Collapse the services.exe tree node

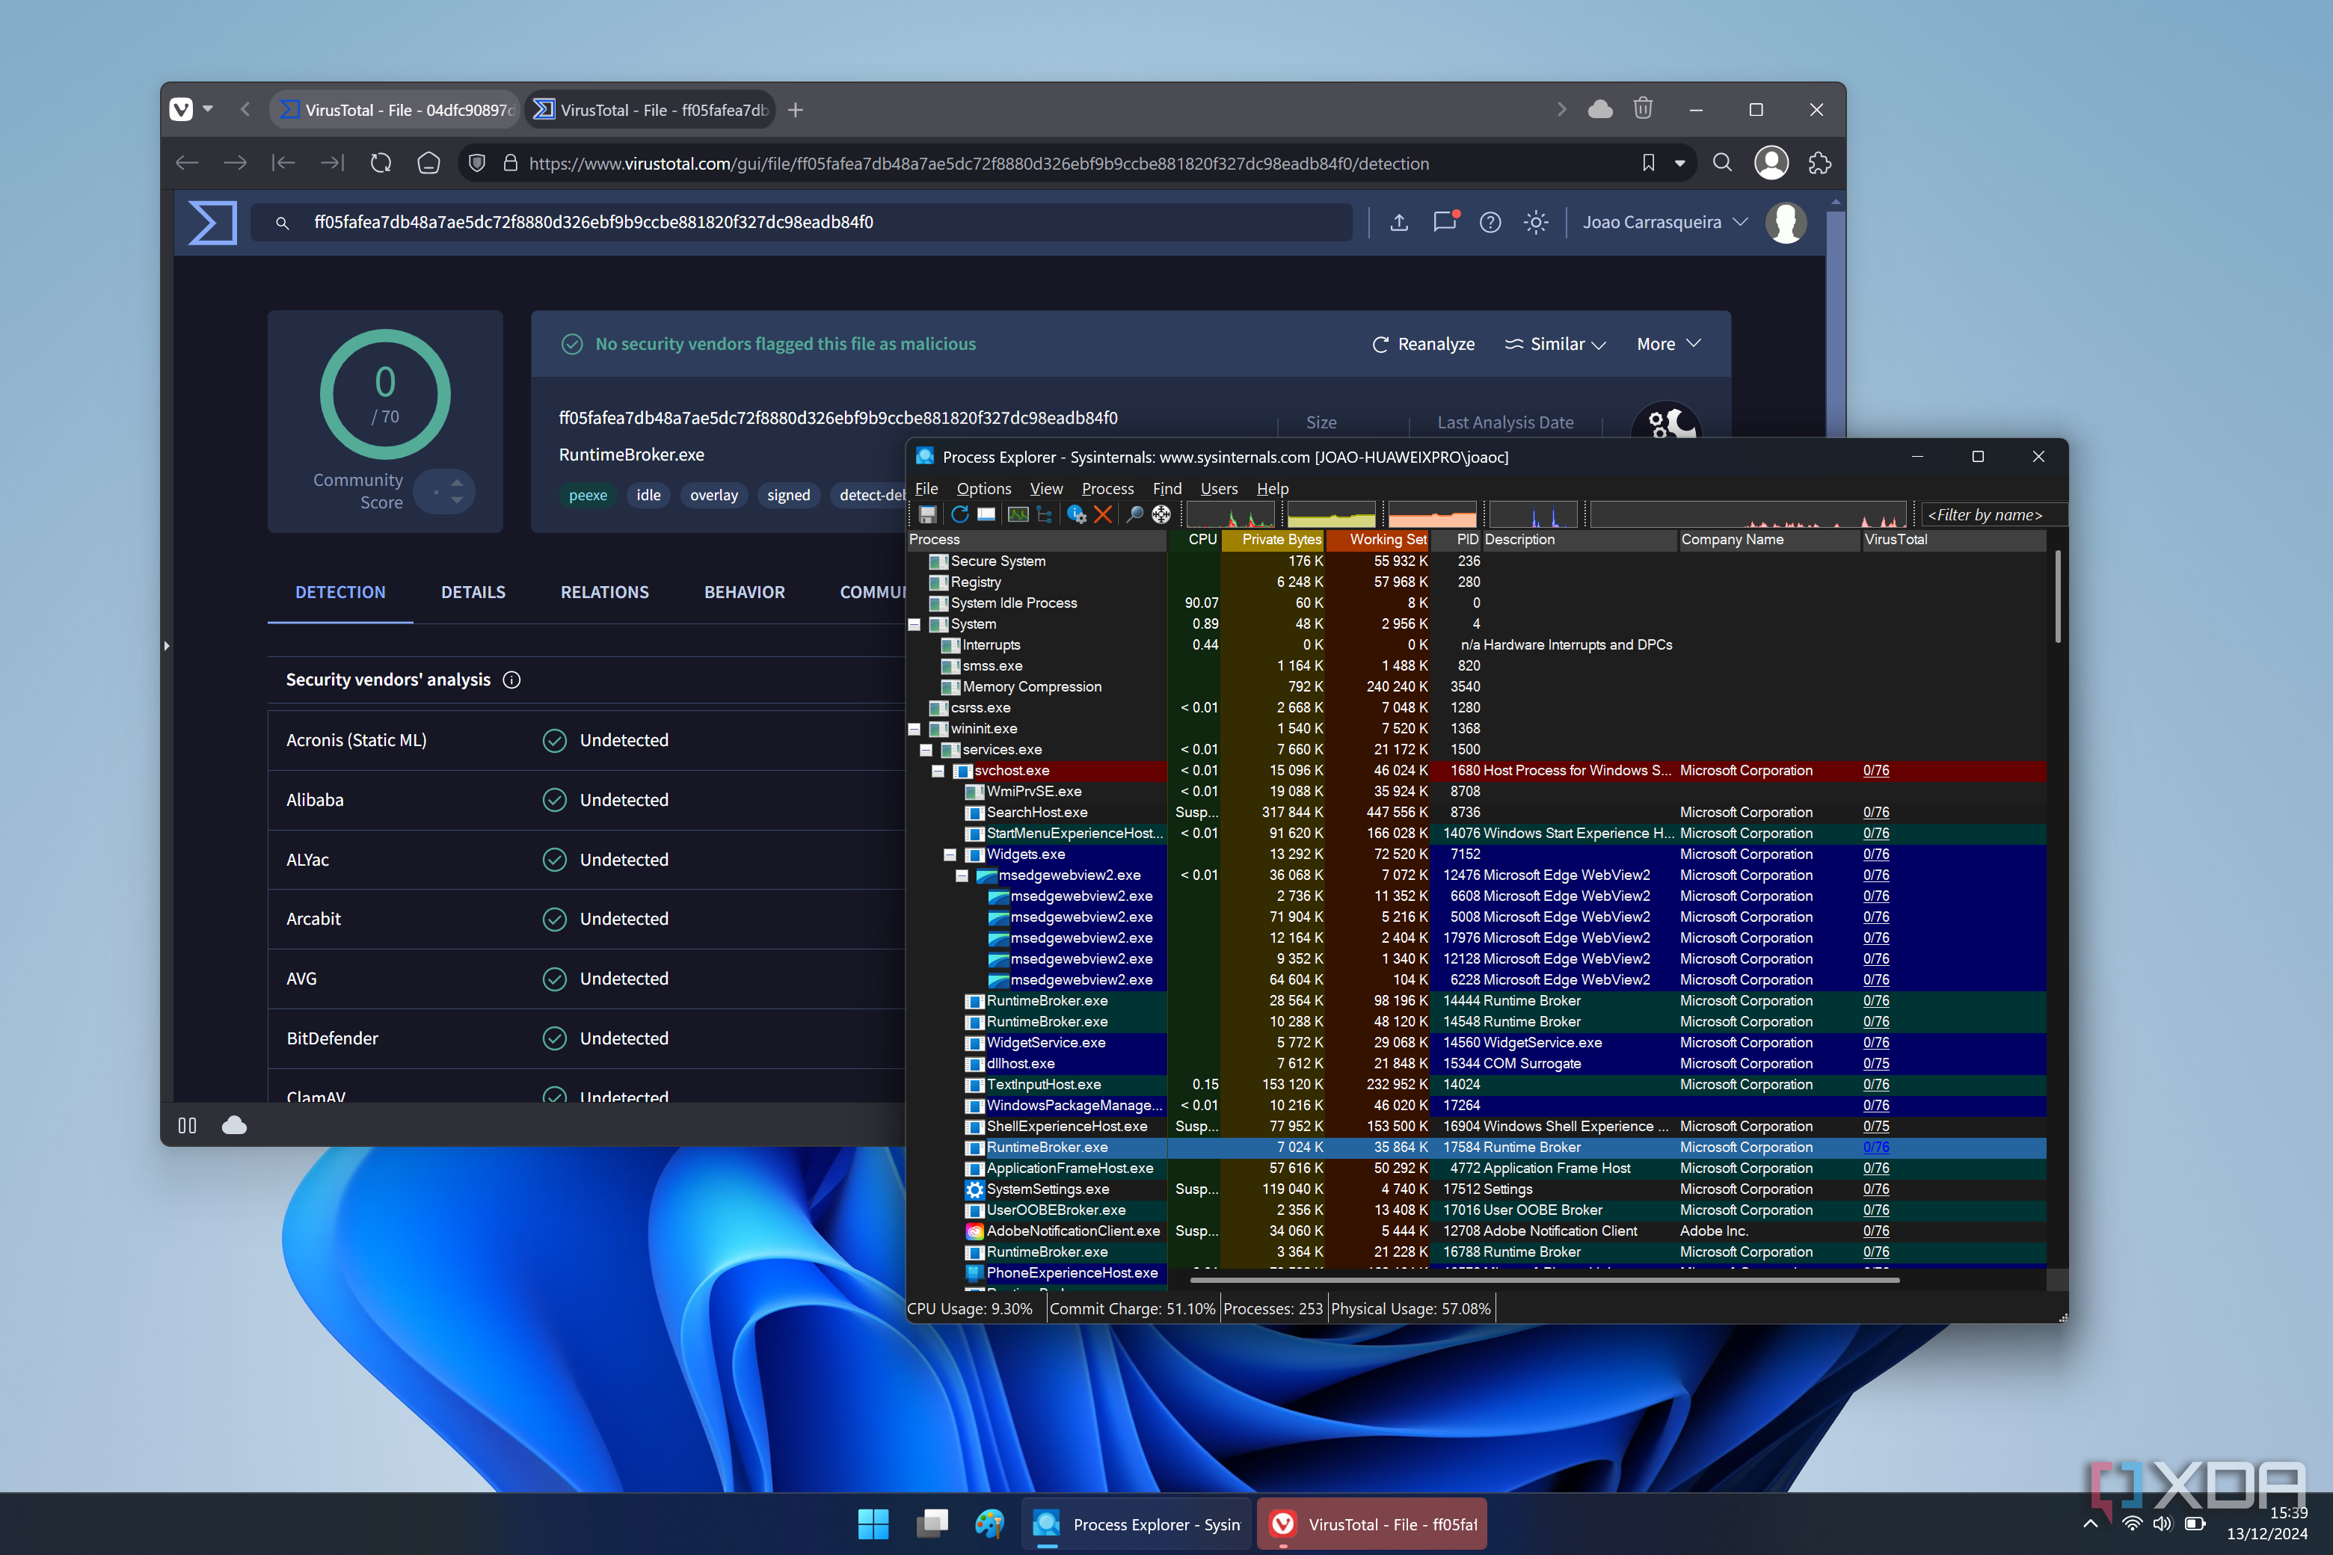point(926,750)
